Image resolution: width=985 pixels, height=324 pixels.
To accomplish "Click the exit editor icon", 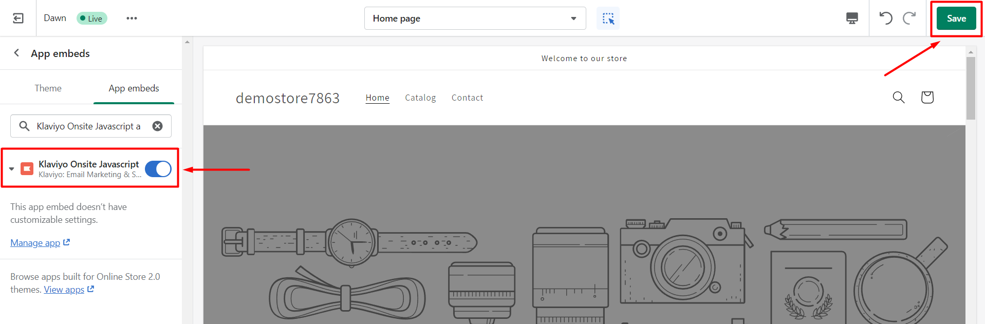I will (x=18, y=18).
